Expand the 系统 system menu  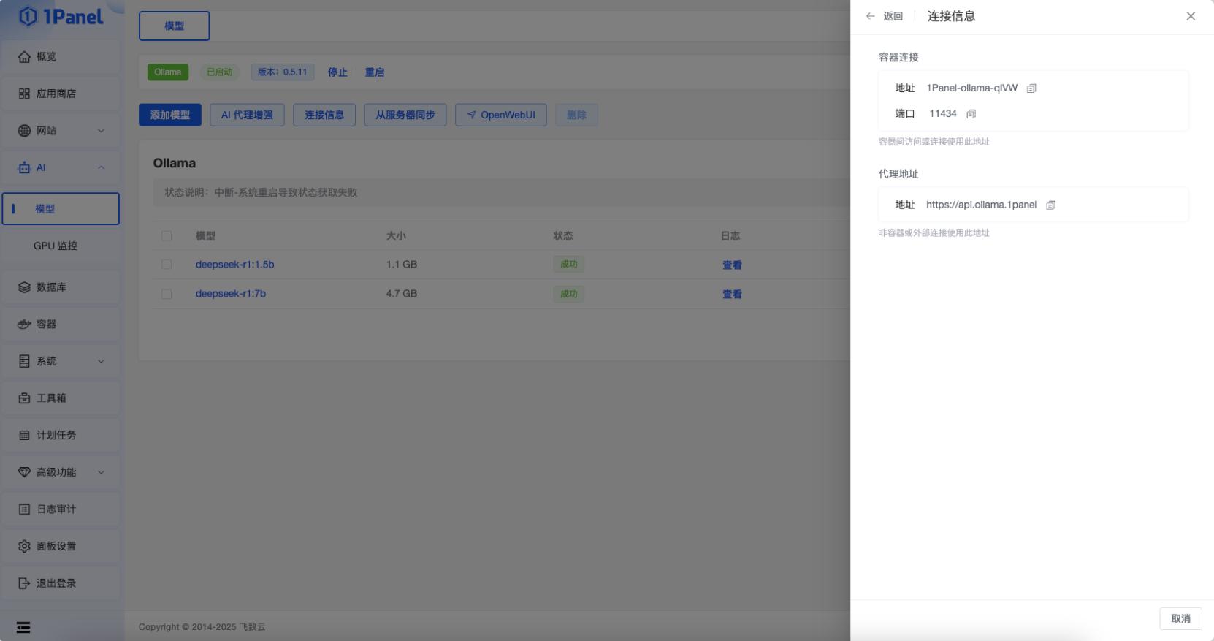pyautogui.click(x=61, y=361)
